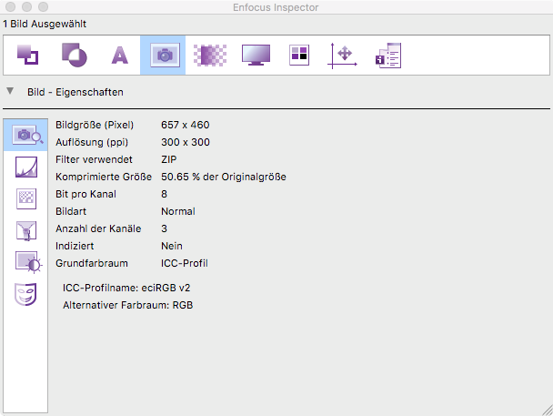Screen dimensions: 553x416
Task: Click the ICC-Profilname eciRGB v2 text
Action: pyautogui.click(x=126, y=288)
